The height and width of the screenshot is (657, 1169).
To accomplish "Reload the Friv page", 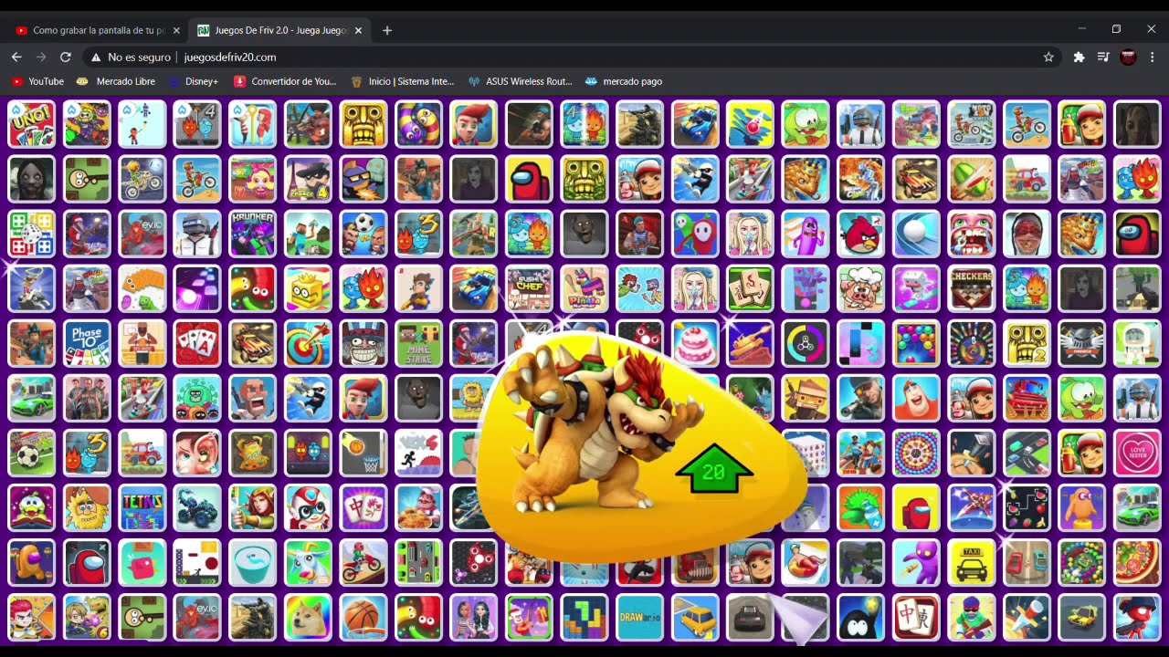I will [66, 57].
